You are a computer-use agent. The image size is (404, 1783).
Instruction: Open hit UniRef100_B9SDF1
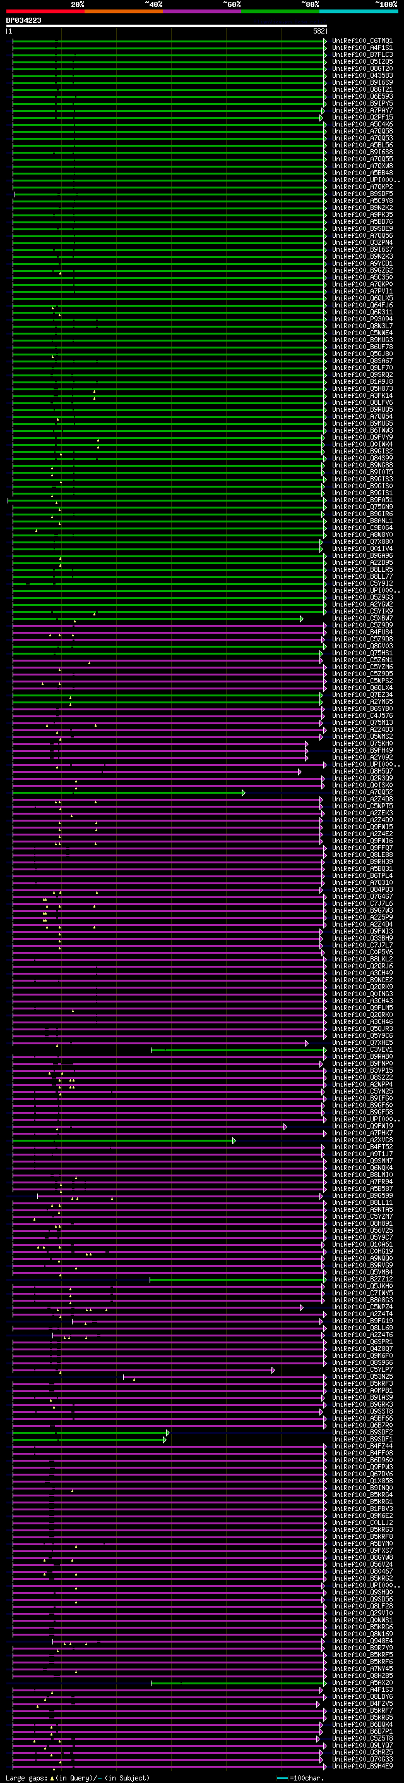coord(362,1440)
